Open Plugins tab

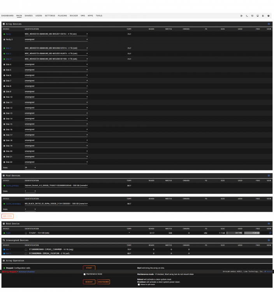click(62, 16)
